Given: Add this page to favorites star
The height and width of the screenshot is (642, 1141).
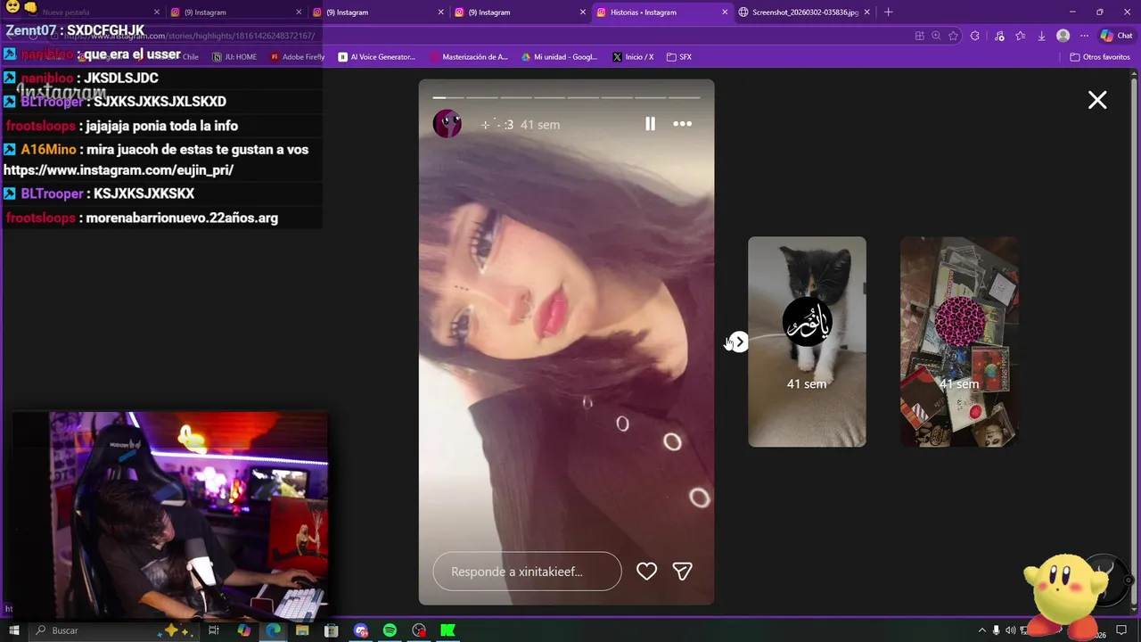Looking at the screenshot, I should pyautogui.click(x=953, y=36).
